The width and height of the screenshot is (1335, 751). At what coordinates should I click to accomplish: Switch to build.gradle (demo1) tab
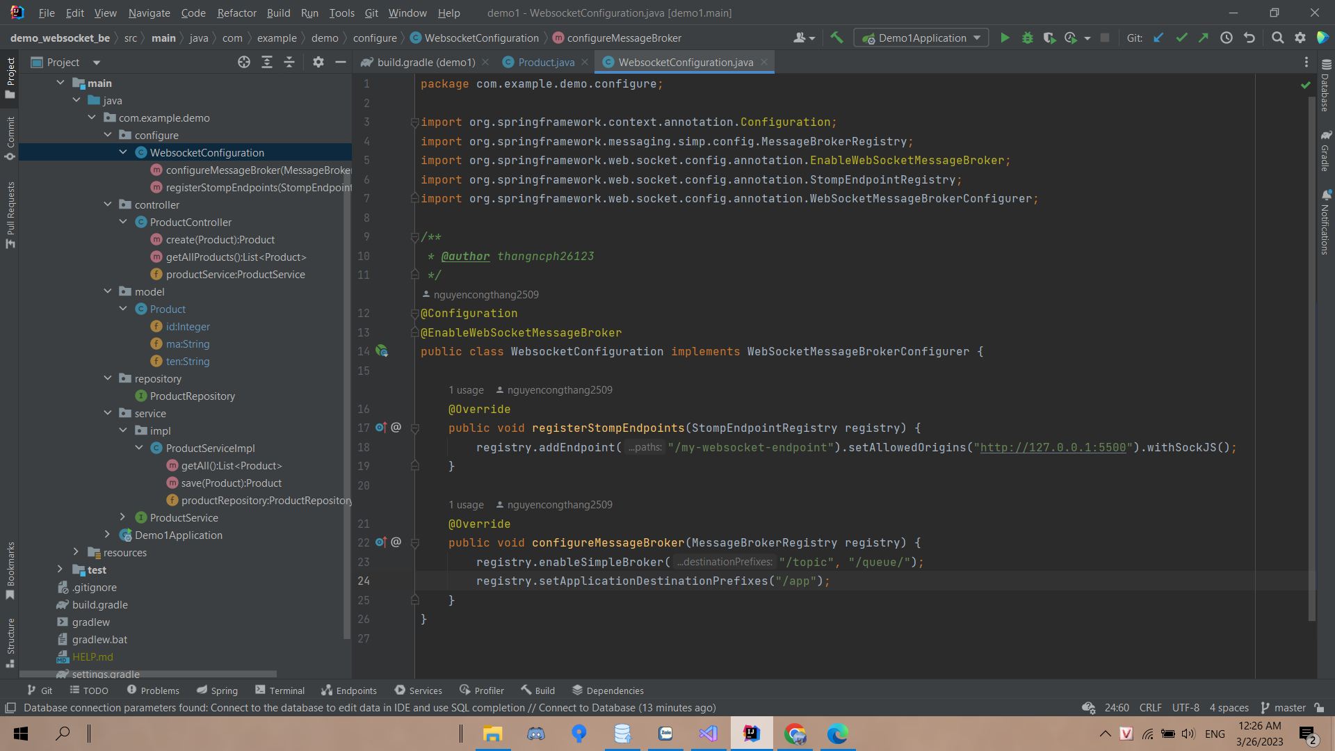click(426, 63)
